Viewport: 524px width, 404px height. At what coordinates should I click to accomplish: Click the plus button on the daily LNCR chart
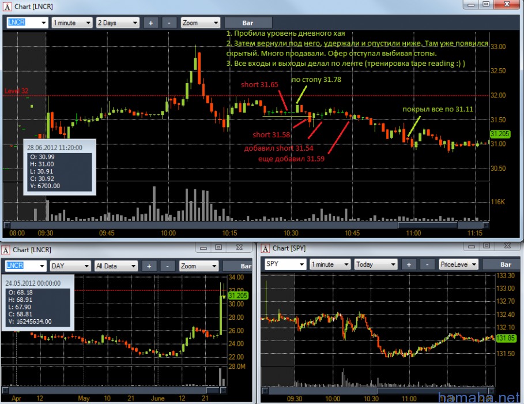coord(149,266)
